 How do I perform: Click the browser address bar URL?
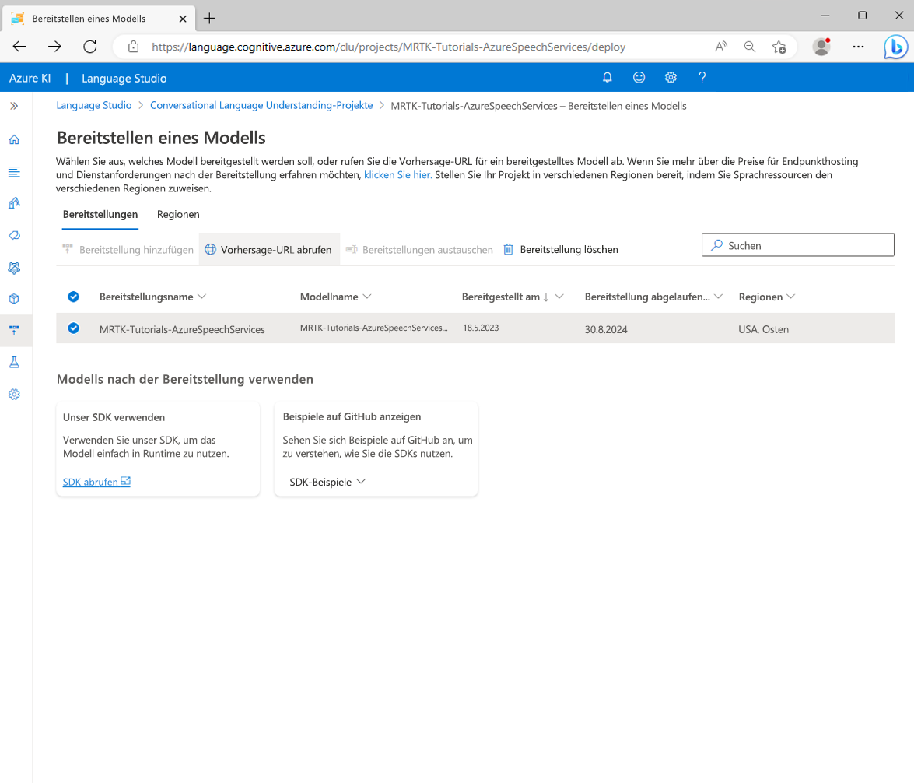(389, 47)
